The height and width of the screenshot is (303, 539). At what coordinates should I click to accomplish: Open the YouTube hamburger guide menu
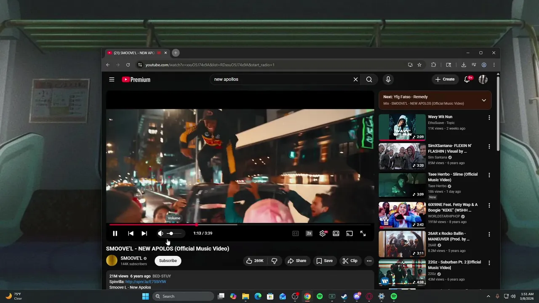coord(112,79)
